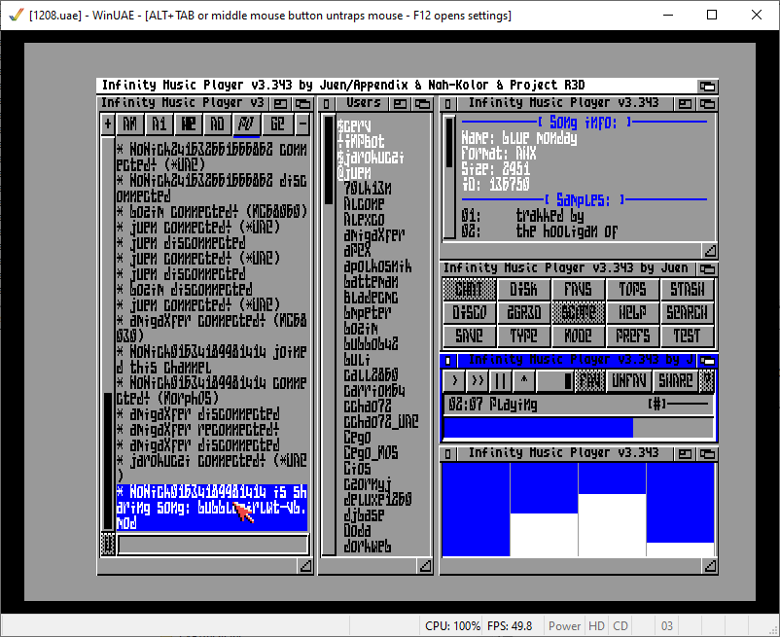
Task: Close the spectrum scope window via its gadget
Action: [x=447, y=453]
